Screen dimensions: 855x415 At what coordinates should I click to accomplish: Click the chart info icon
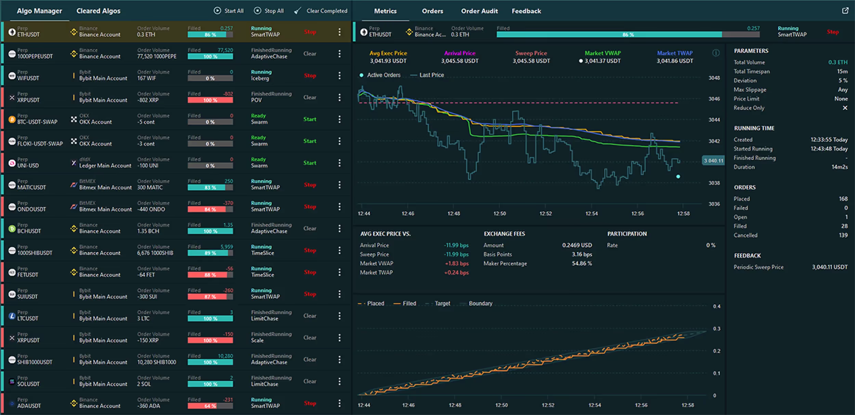(716, 53)
